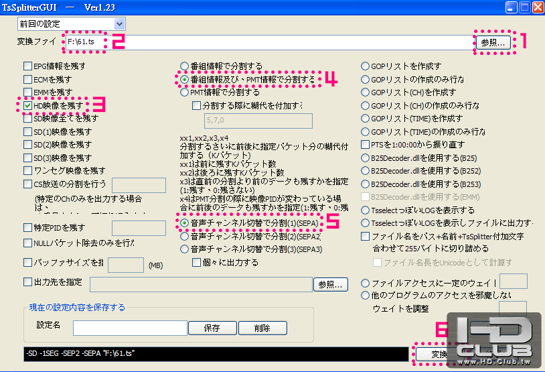Enable ファイル名をパス+名前+TsSplitter付加文字 checkbox

pos(365,237)
